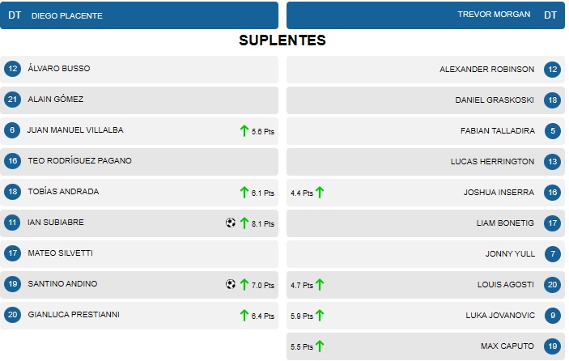The image size is (569, 361).
Task: Select coach Diego Placente's name
Action: click(66, 15)
